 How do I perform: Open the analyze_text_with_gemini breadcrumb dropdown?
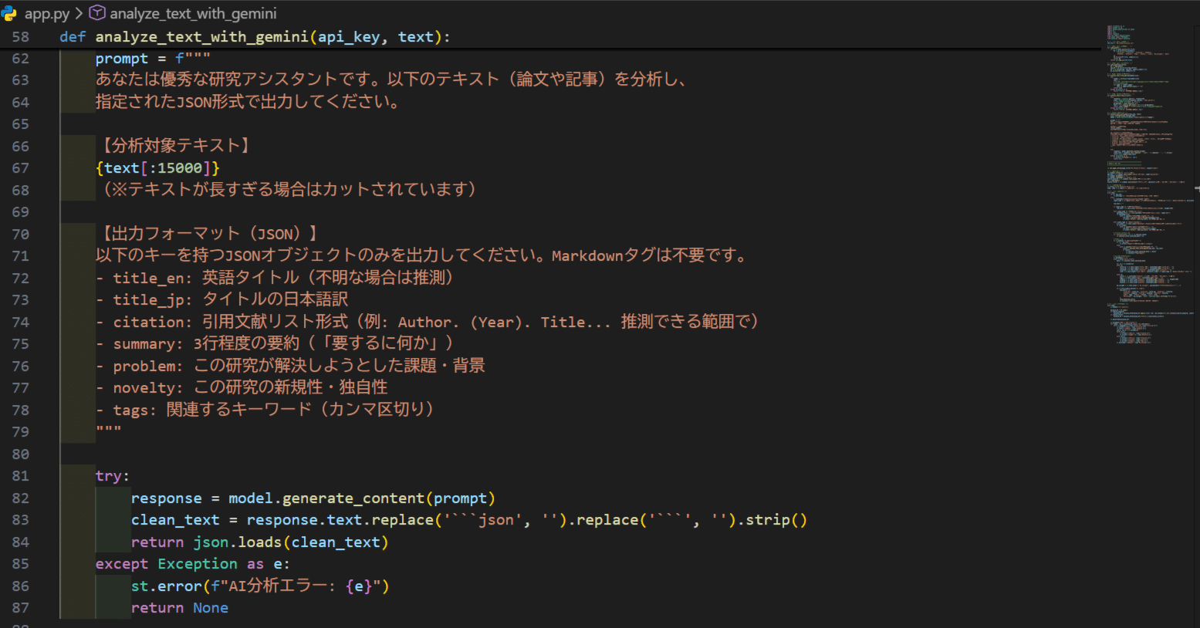tap(193, 12)
